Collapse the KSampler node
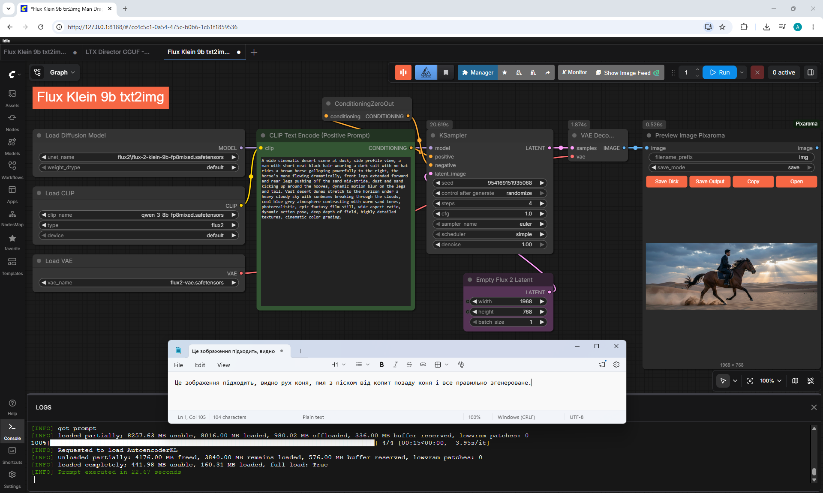 [x=433, y=135]
